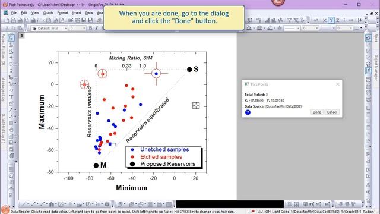380x214 pixels.
Task: Open the Smart Hint Log side tab
Action: (3, 128)
